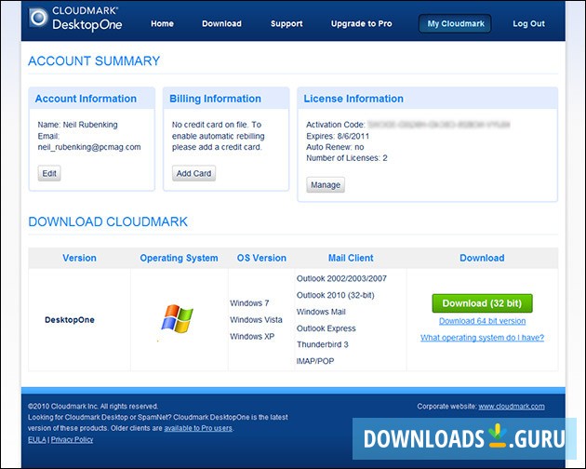Open the Support page in navigation
Image resolution: width=586 pixels, height=469 pixels.
286,23
